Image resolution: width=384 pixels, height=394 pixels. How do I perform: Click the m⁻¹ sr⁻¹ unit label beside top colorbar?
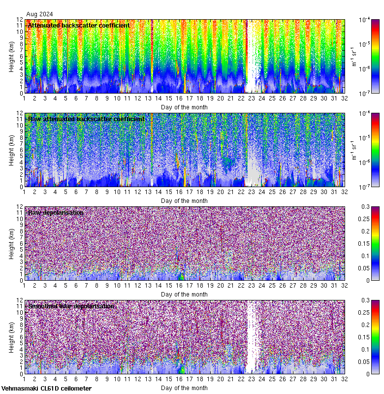pos(353,56)
